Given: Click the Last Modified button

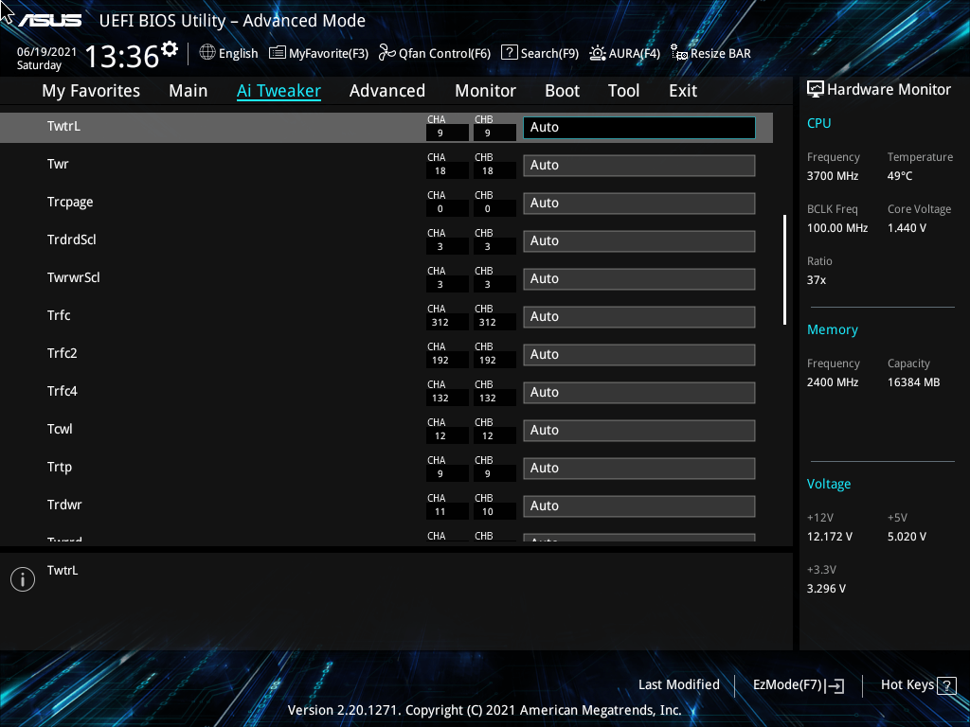Looking at the screenshot, I should [678, 684].
